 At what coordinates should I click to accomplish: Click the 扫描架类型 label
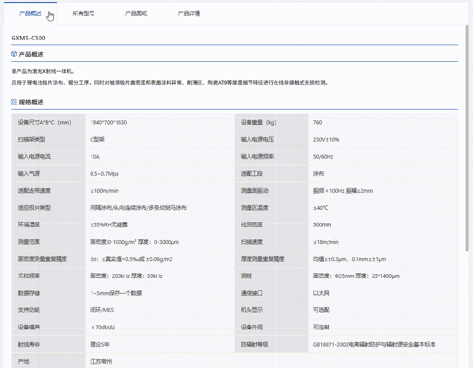tap(32, 139)
